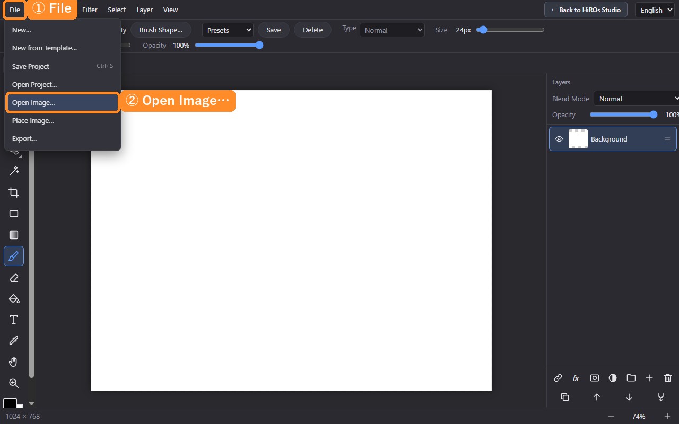Image resolution: width=679 pixels, height=424 pixels.
Task: Adjust the layer Opacity slider
Action: (x=624, y=114)
